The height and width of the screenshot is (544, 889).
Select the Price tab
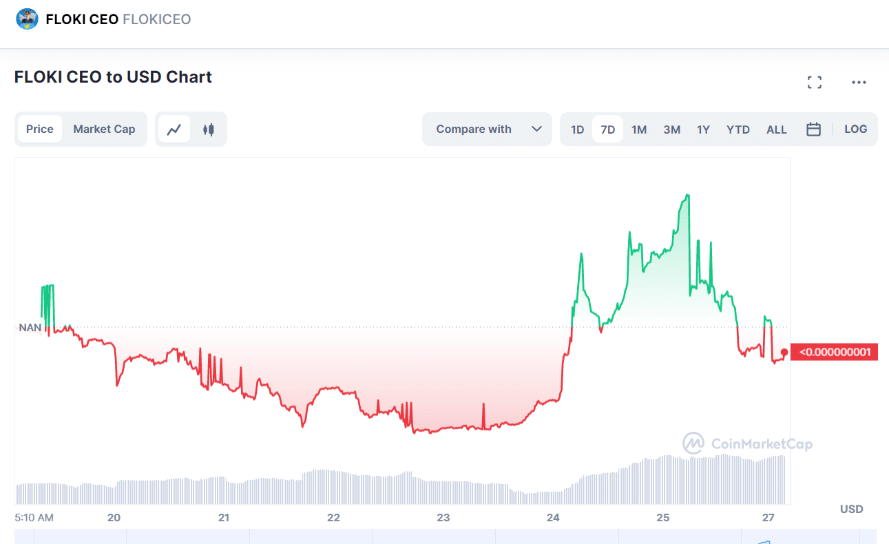click(40, 129)
